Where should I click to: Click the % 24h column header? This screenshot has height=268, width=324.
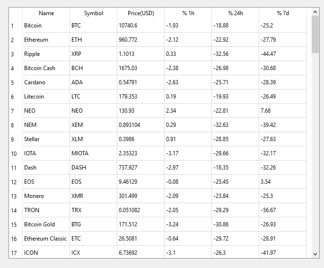[236, 13]
